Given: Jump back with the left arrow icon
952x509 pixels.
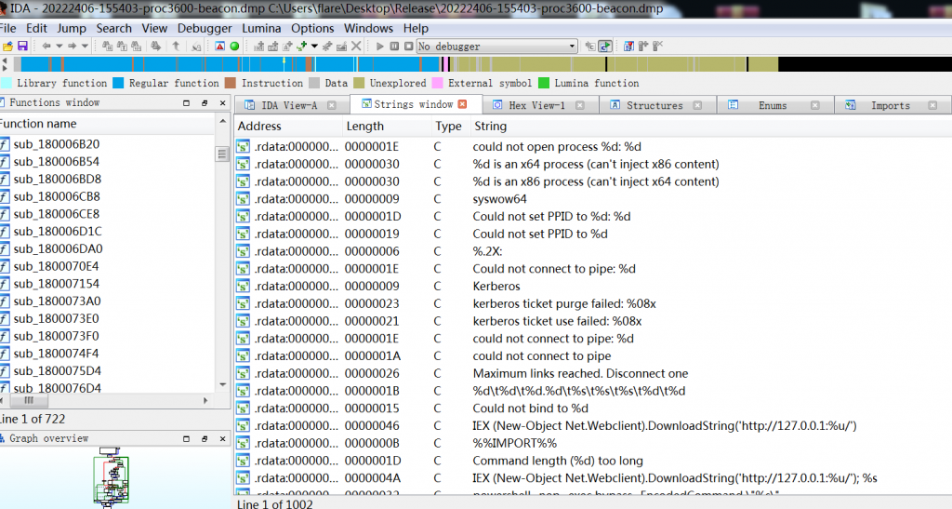Looking at the screenshot, I should click(46, 47).
